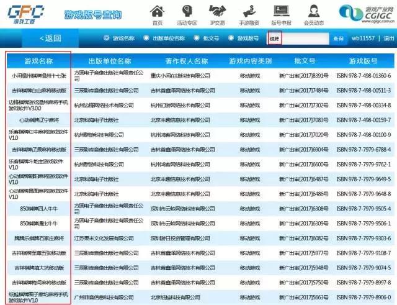The image size is (397, 305).
Task: Click approval number 新广出审[2017]5750号
Action: click(x=303, y=283)
